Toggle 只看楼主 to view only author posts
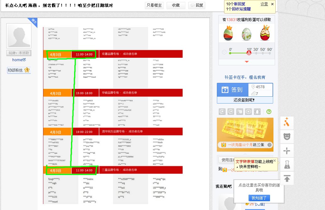The width and height of the screenshot is (325, 210). pyautogui.click(x=154, y=5)
